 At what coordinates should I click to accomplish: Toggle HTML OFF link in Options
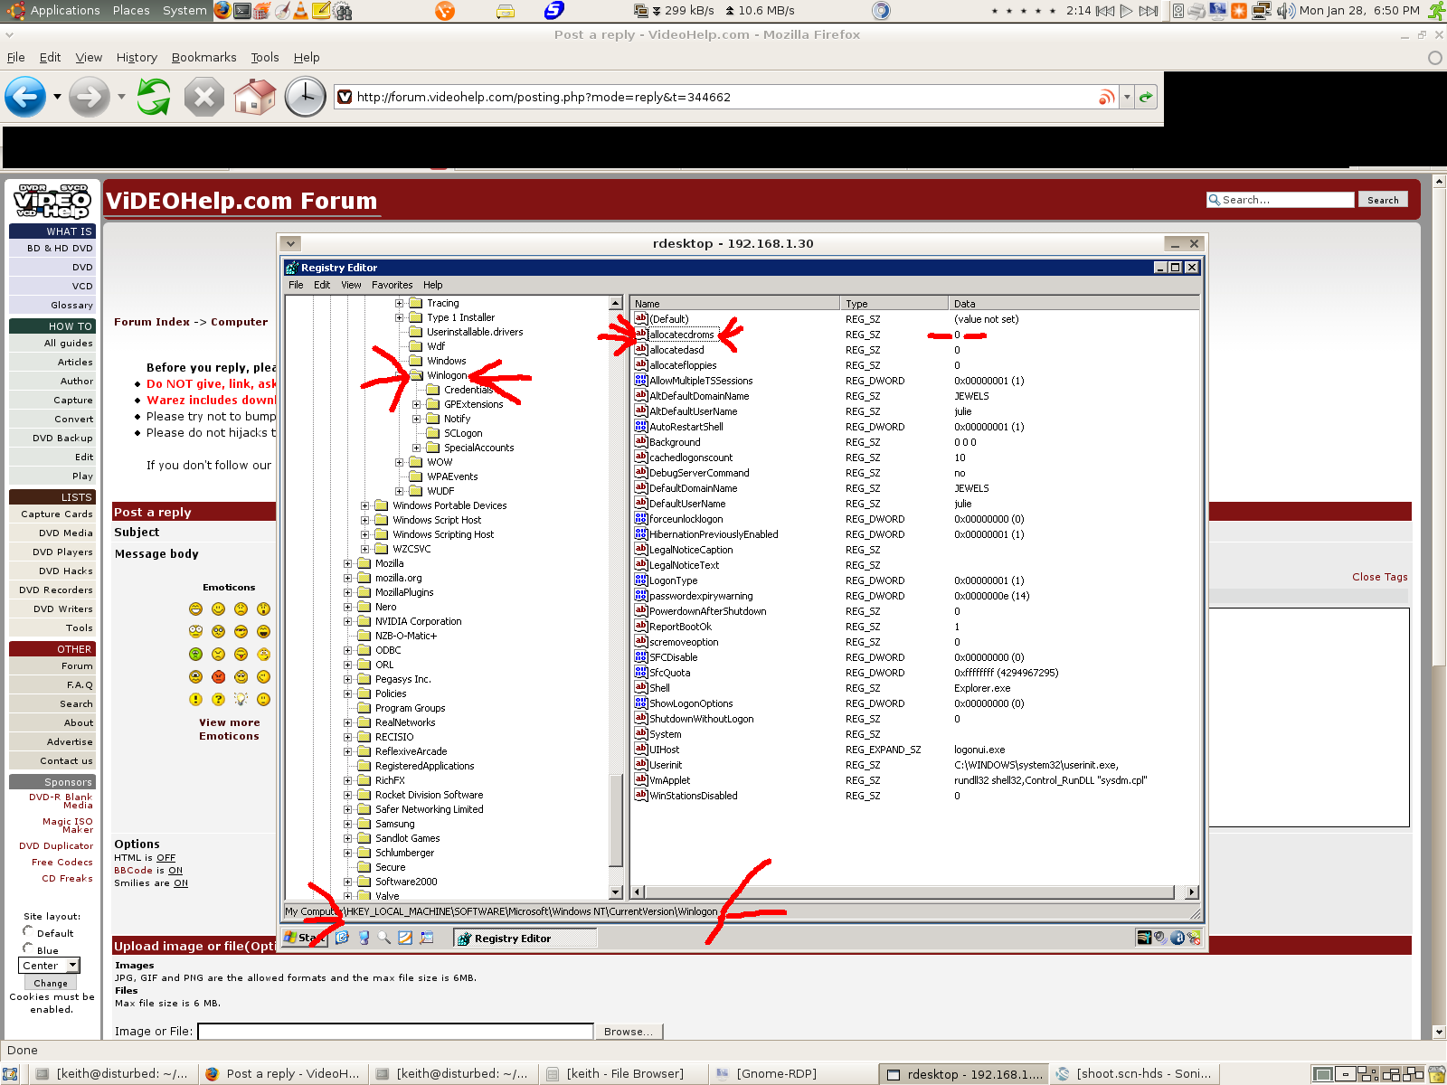pos(166,858)
